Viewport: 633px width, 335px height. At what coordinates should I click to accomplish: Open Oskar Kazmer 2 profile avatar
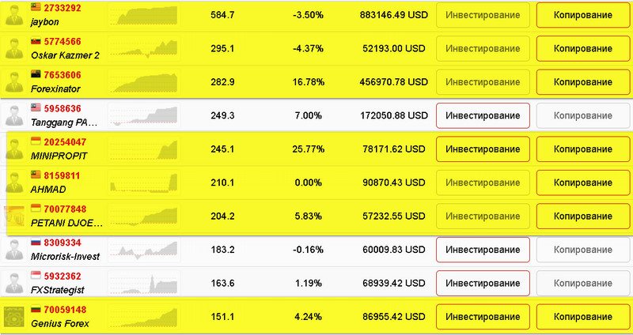(15, 49)
